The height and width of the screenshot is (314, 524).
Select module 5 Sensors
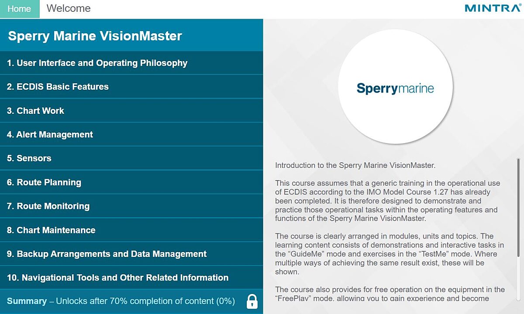(131, 158)
